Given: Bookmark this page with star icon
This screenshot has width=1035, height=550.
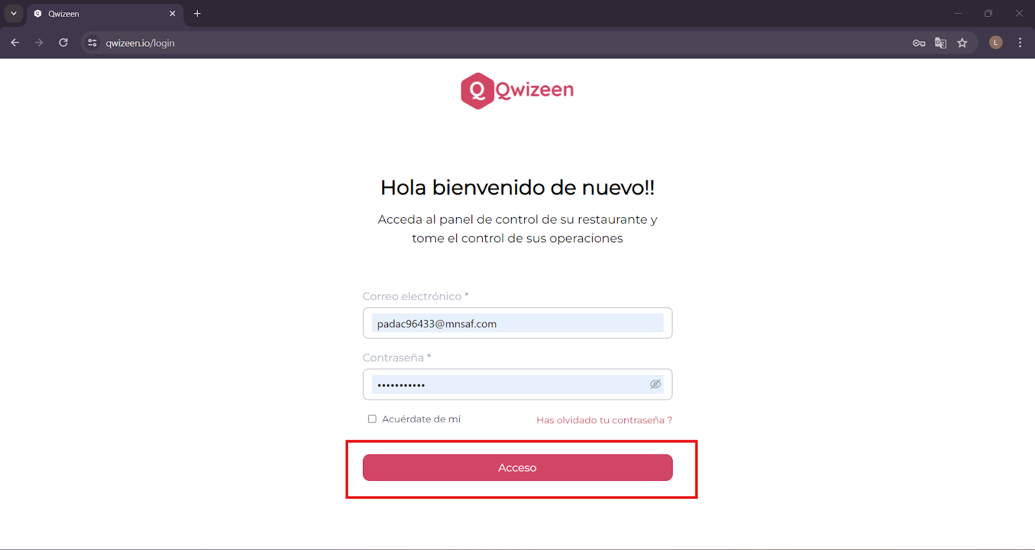Looking at the screenshot, I should click(963, 43).
